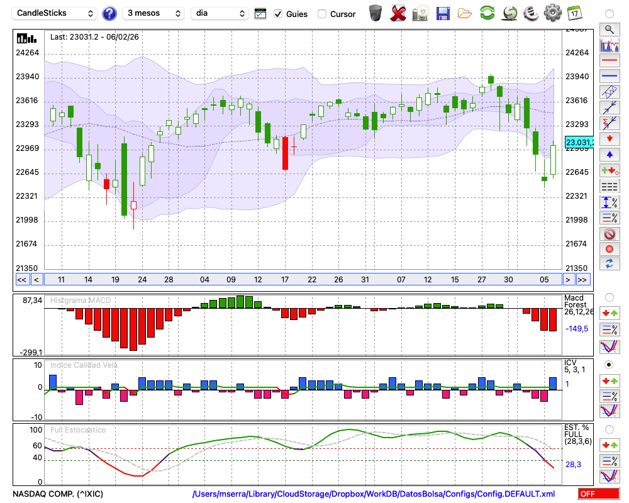Viewport: 629px width, 503px height.
Task: Click the bar chart icon near Last
Action: pos(26,38)
